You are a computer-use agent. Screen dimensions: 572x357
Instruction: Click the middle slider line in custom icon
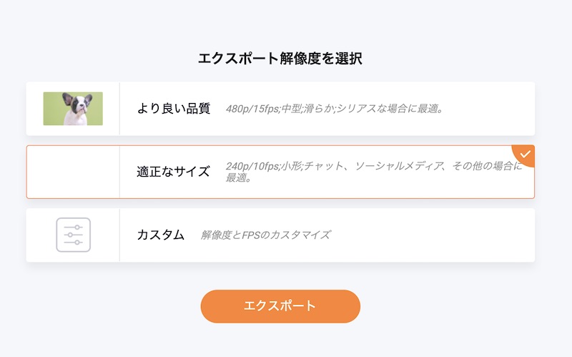(x=74, y=235)
